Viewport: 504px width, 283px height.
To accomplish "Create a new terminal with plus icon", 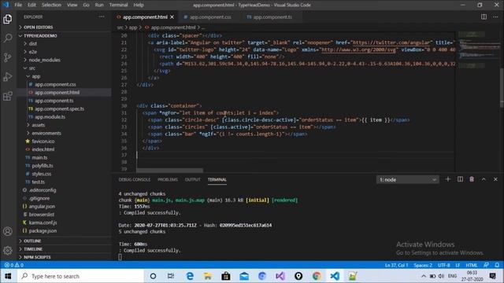I will [448, 179].
